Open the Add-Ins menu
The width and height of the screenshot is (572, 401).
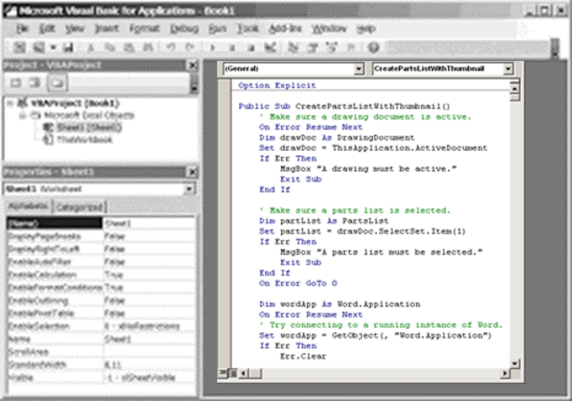tap(285, 28)
